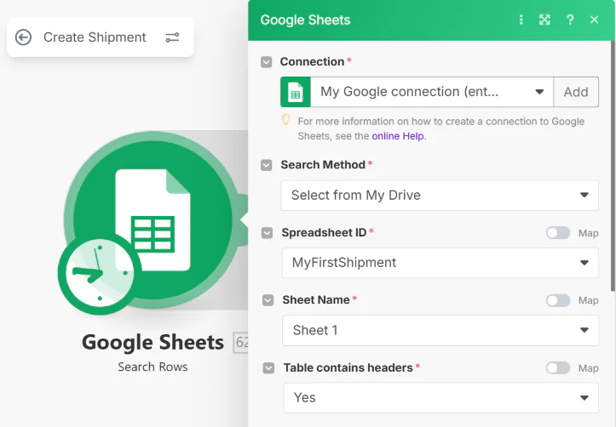Click the Google Sheets icon in Connection field
Viewport: 616px width, 427px height.
[296, 92]
